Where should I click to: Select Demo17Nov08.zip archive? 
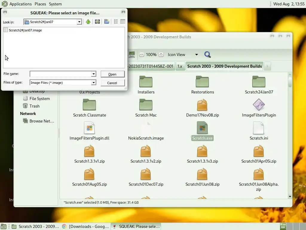[202, 108]
